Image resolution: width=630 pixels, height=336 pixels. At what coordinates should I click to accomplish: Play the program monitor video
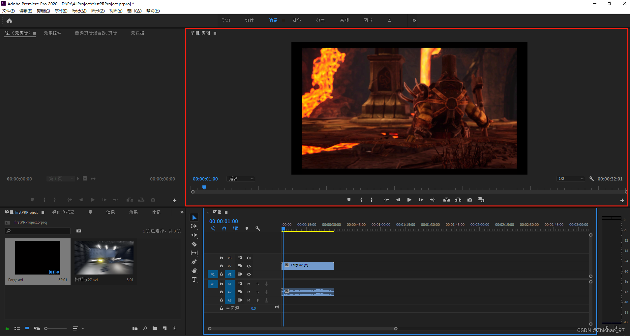[409, 200]
